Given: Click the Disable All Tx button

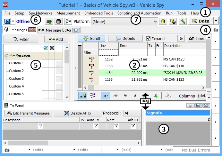Looking at the screenshot, I should point(77,113).
